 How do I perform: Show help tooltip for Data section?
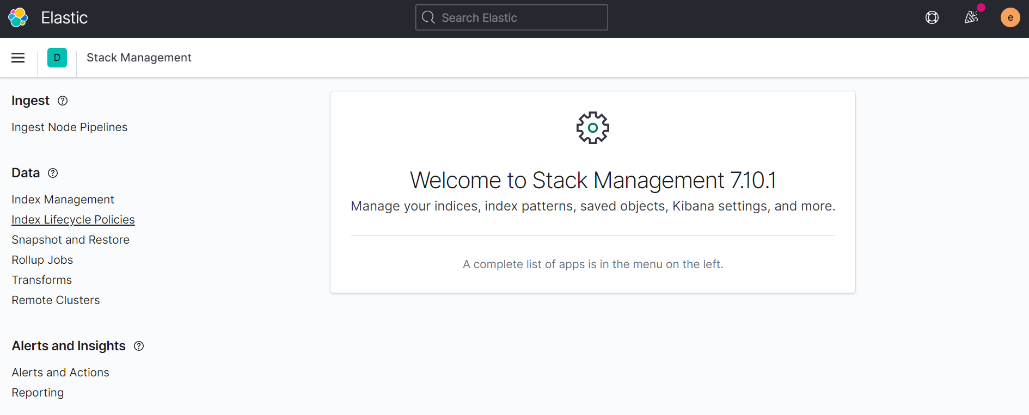[x=53, y=173]
